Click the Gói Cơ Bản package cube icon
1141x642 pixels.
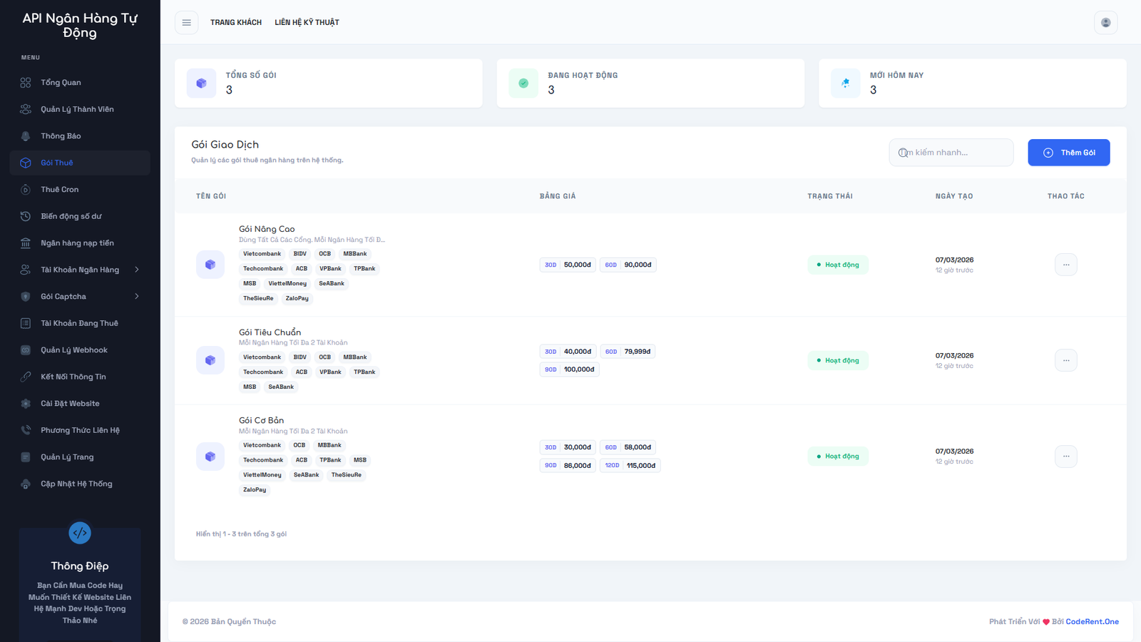point(210,457)
